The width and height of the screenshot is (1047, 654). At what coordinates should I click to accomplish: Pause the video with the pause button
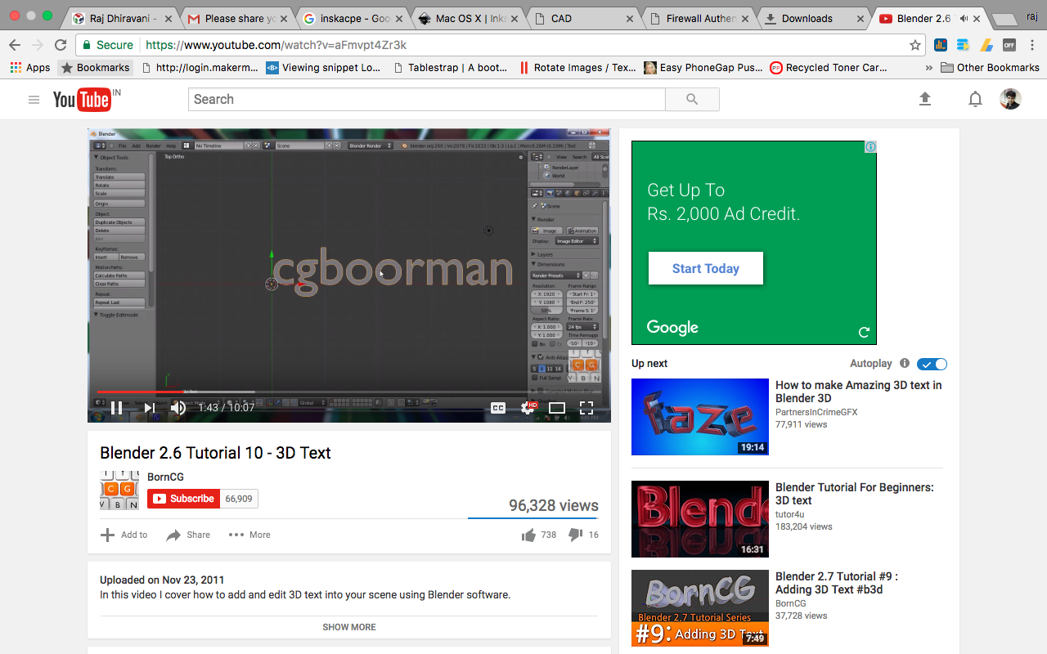pos(116,408)
